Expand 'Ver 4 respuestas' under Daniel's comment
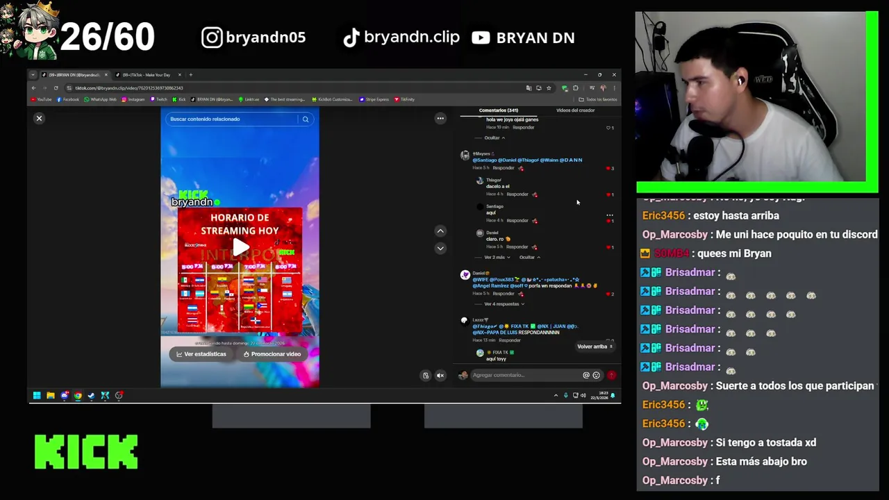 (x=504, y=304)
